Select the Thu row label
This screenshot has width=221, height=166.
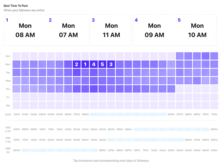click(8, 89)
